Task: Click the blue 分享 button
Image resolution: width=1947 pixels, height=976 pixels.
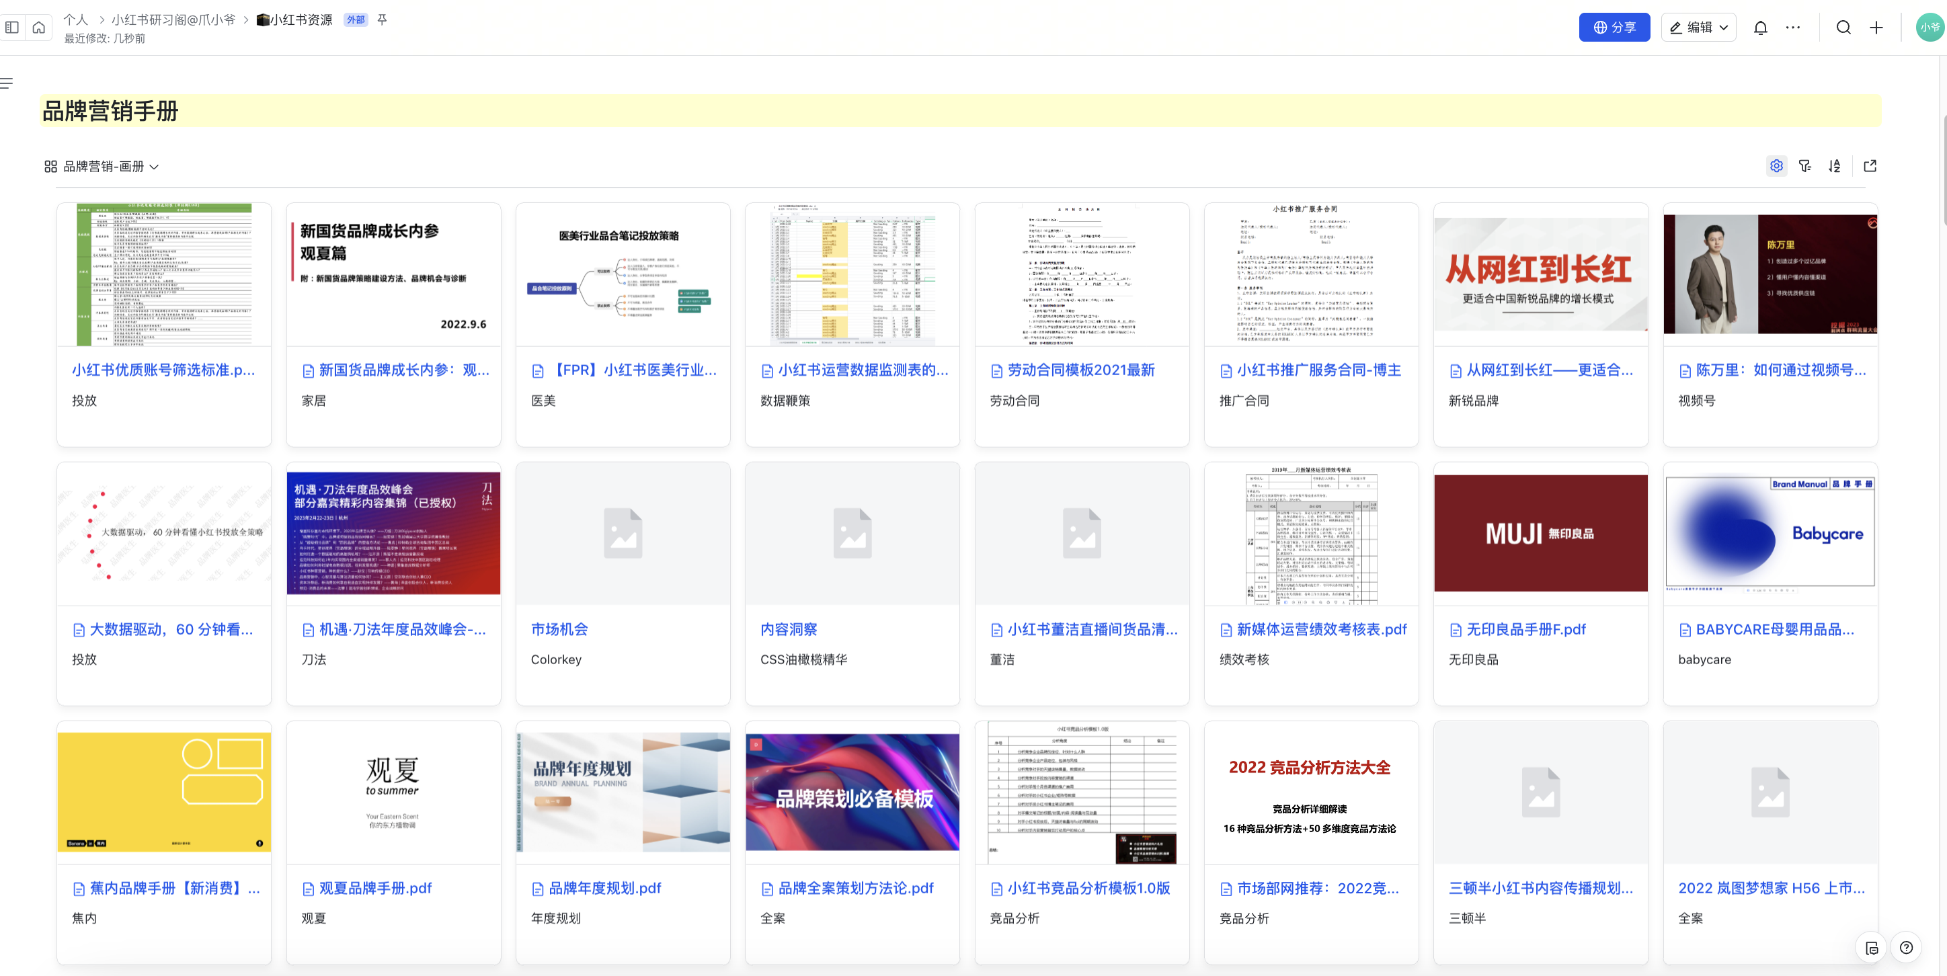Action: (1614, 28)
